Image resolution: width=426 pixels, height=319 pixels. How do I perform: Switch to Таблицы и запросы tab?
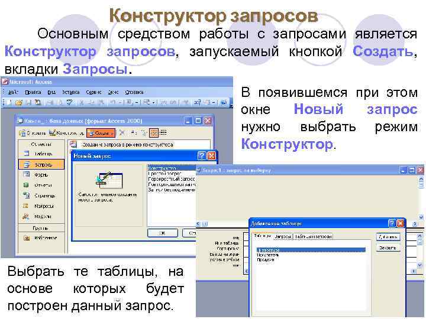coord(313,236)
